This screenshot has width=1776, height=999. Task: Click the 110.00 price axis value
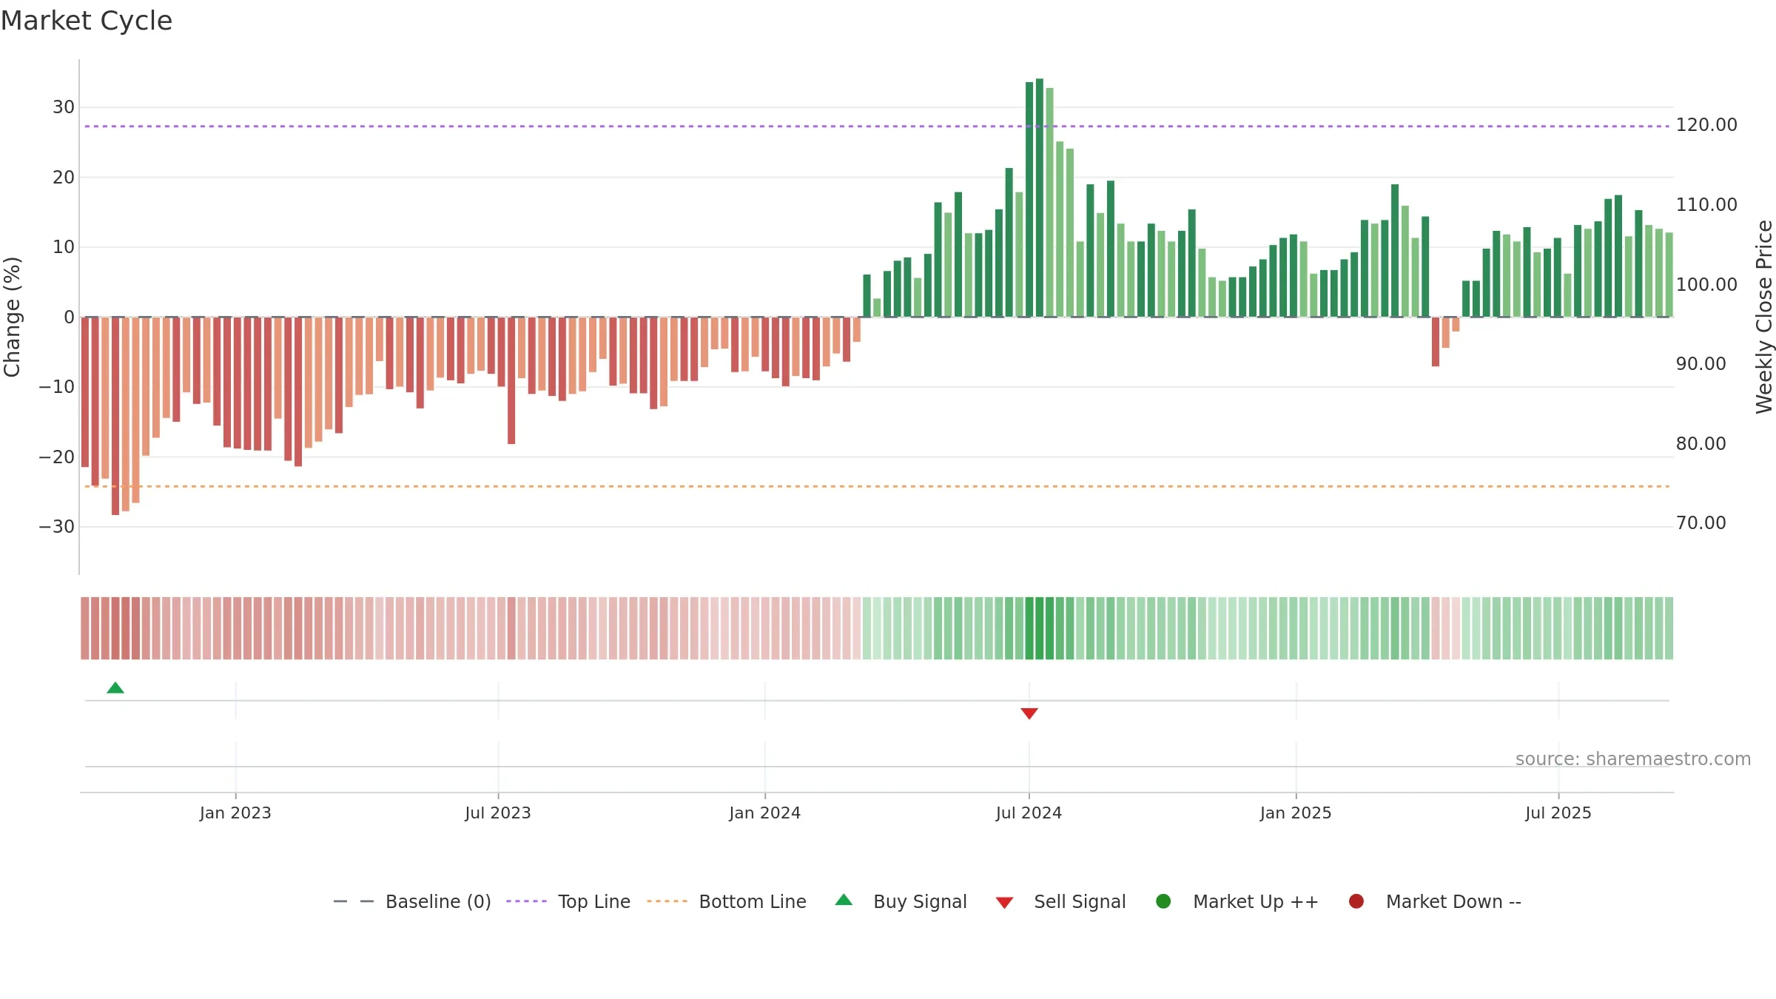[1706, 205]
